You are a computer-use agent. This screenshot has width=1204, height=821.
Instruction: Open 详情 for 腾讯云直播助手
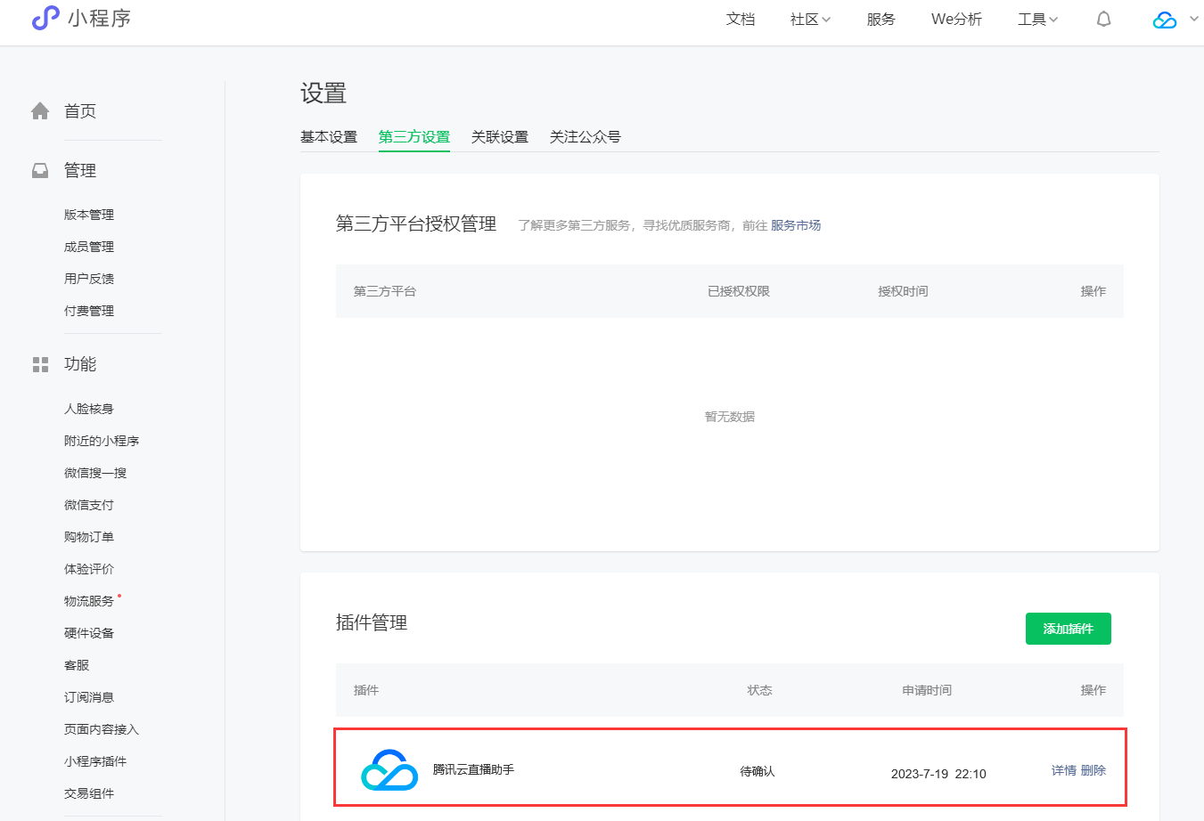pos(1064,770)
